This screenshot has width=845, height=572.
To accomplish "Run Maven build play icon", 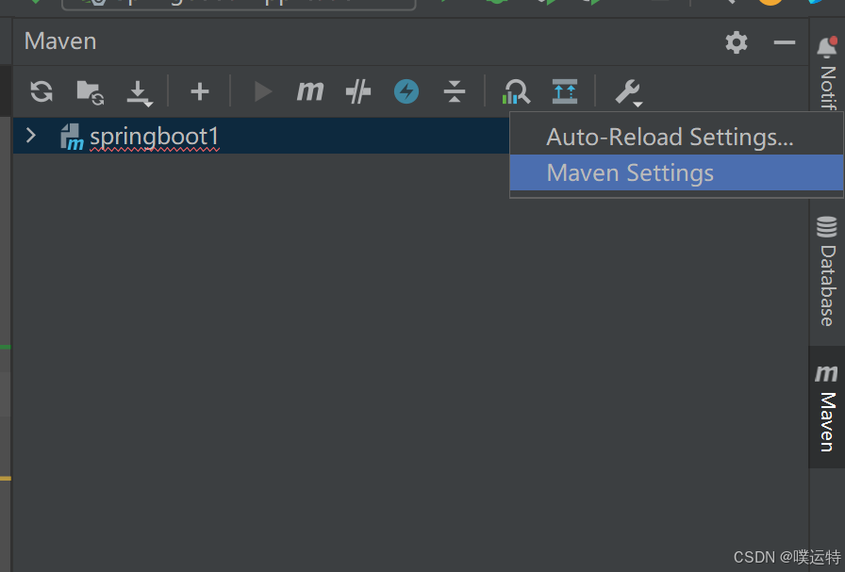I will click(x=262, y=91).
